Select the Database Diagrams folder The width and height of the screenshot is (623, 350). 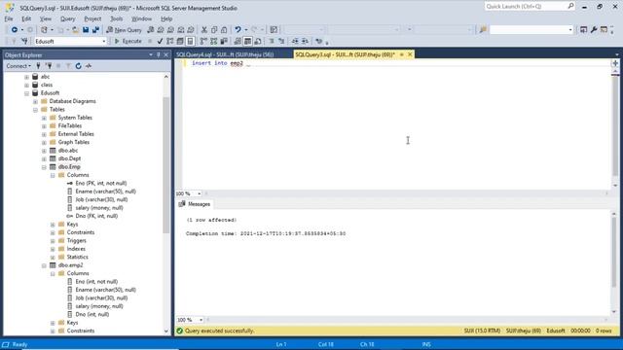tap(72, 101)
